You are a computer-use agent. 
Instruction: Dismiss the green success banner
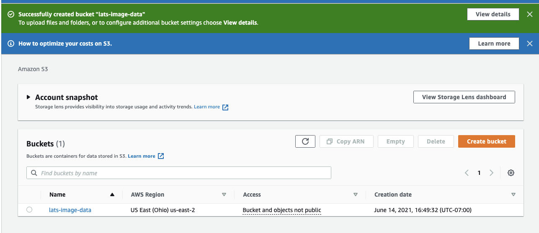coord(529,14)
